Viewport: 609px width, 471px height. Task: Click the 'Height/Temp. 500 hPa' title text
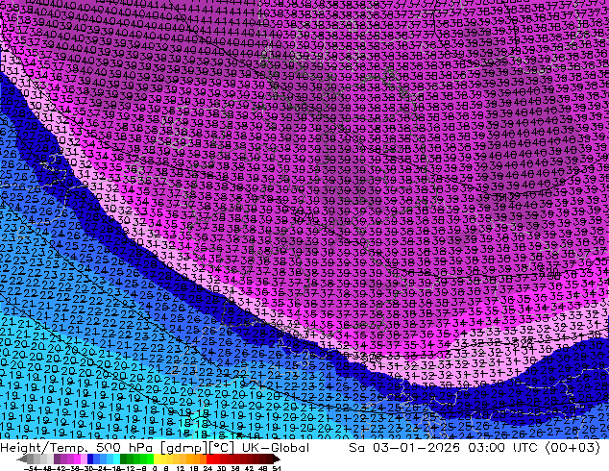tap(76, 448)
